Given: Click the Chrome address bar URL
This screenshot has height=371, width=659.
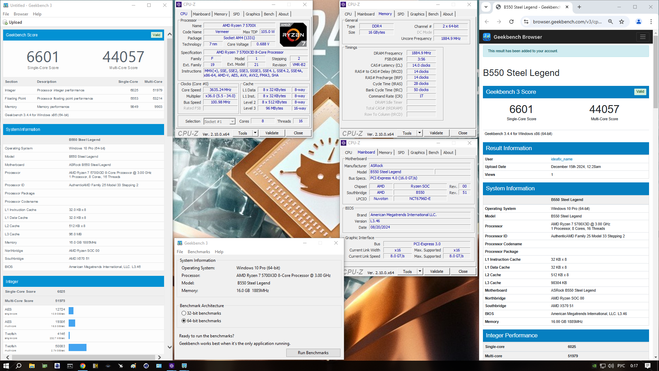Looking at the screenshot, I should [567, 22].
